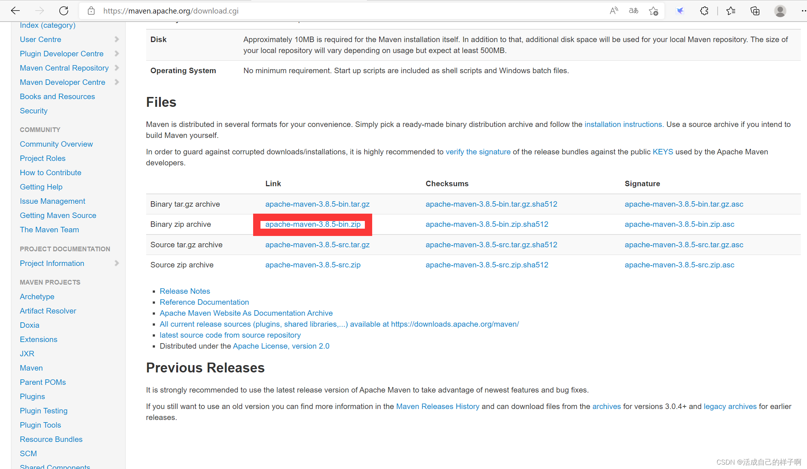Click the browser back arrow

15,11
